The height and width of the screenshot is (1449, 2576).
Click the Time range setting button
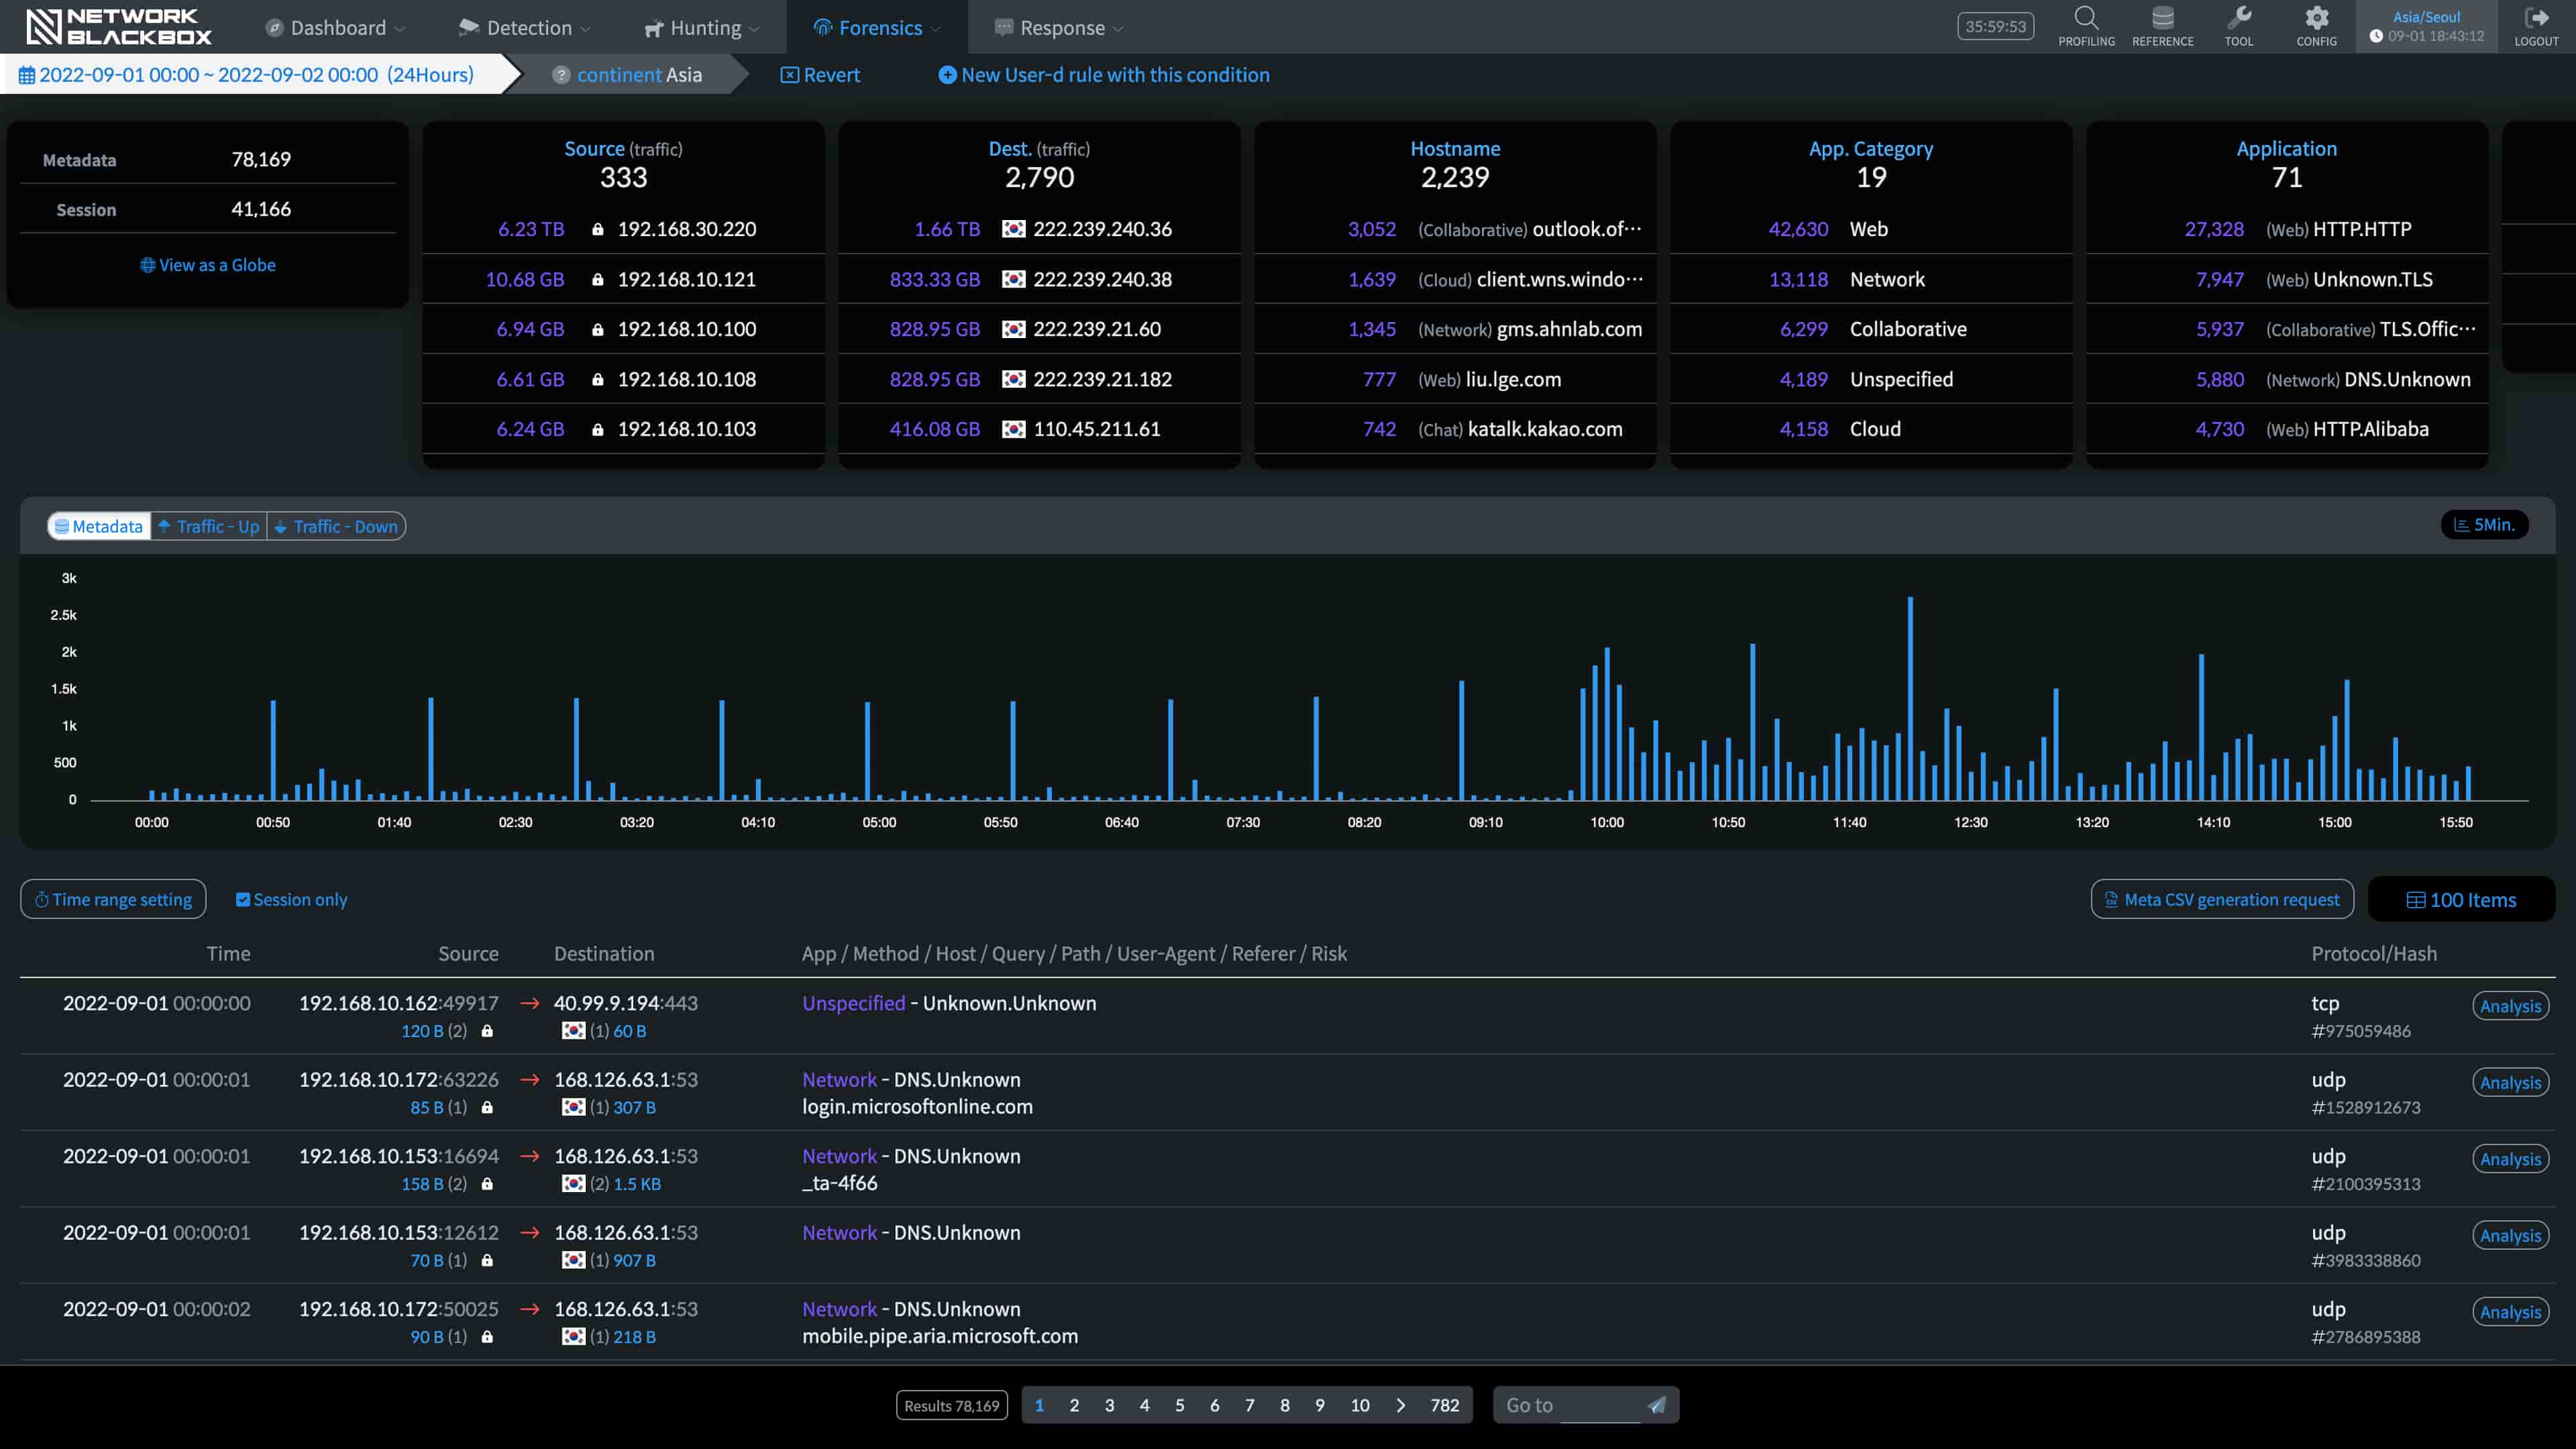[x=113, y=900]
